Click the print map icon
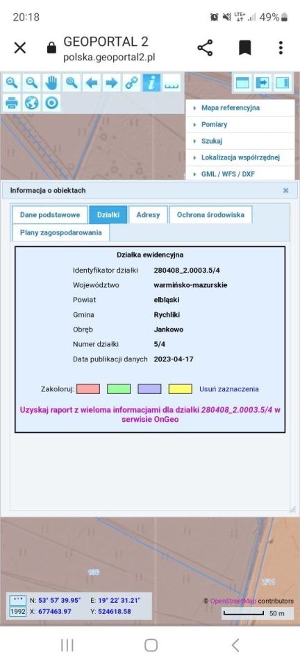The image size is (300, 666). 12,103
